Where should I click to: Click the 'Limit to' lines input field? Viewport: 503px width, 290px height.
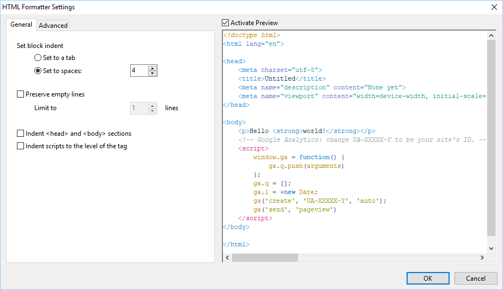pos(140,108)
